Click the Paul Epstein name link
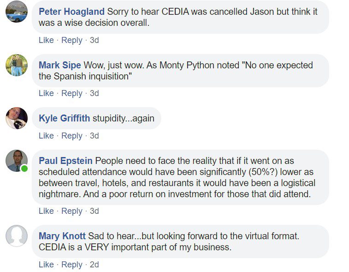The width and height of the screenshot is (349, 272). (65, 161)
